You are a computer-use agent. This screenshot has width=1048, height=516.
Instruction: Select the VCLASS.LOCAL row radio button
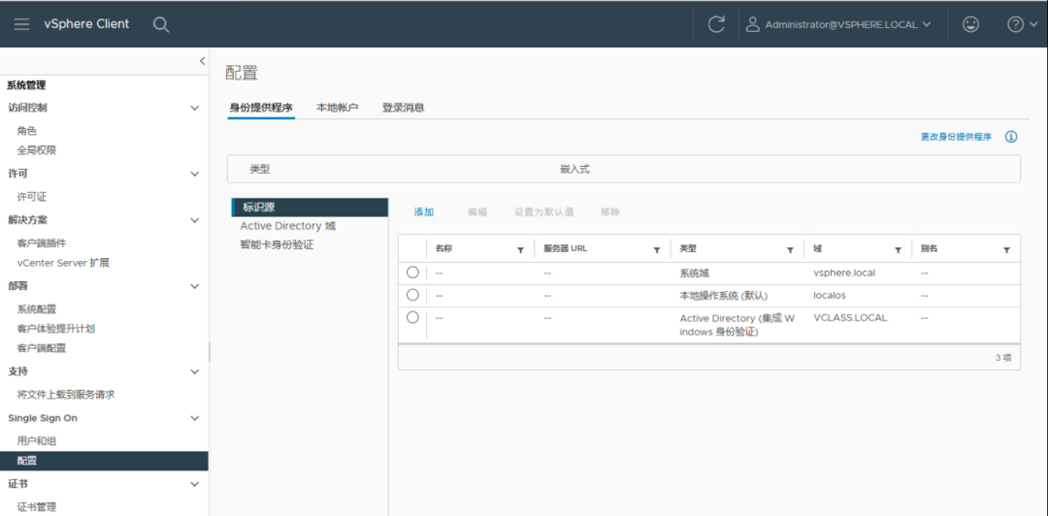click(x=412, y=317)
